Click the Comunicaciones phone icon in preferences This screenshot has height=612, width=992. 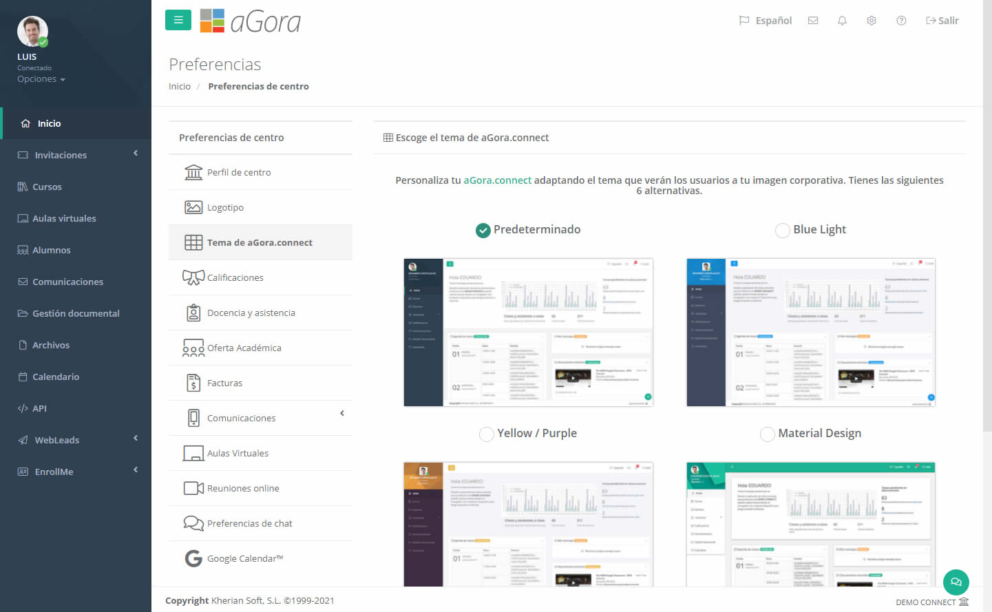(193, 418)
